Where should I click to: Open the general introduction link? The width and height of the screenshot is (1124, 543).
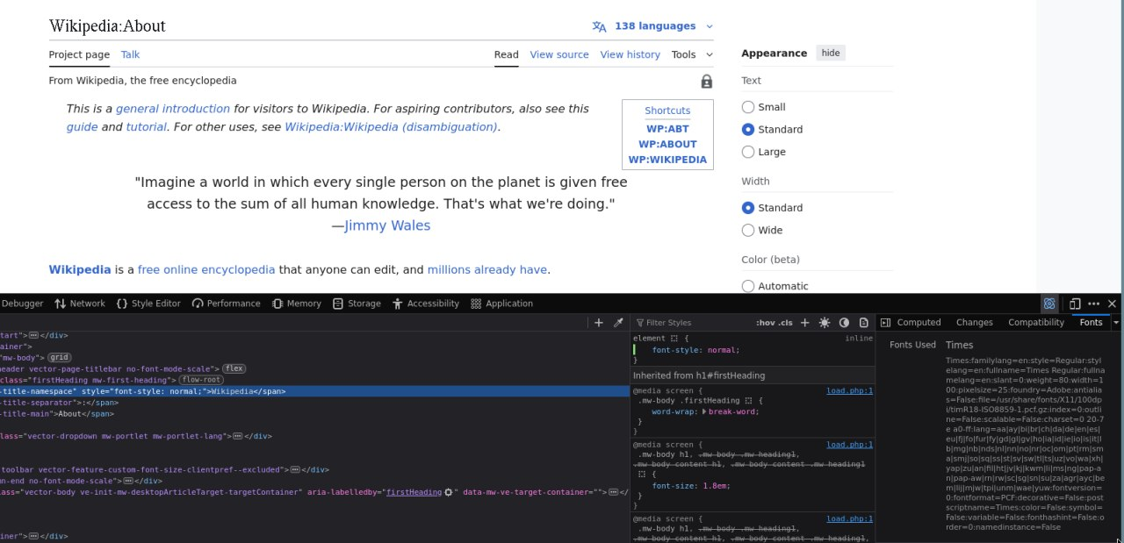173,109
